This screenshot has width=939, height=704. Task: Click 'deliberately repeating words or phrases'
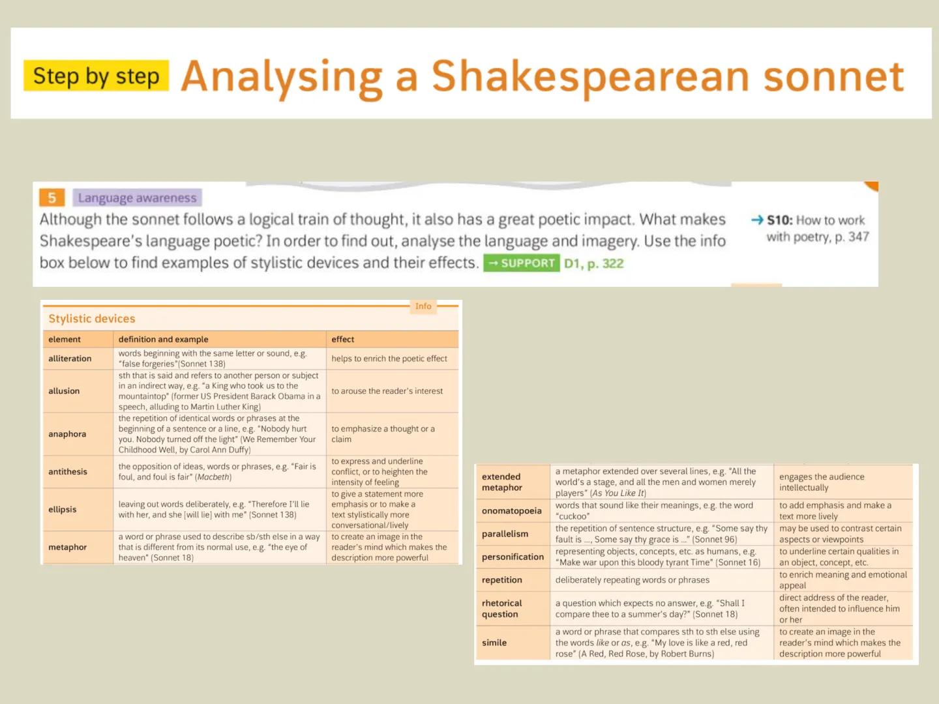point(633,580)
